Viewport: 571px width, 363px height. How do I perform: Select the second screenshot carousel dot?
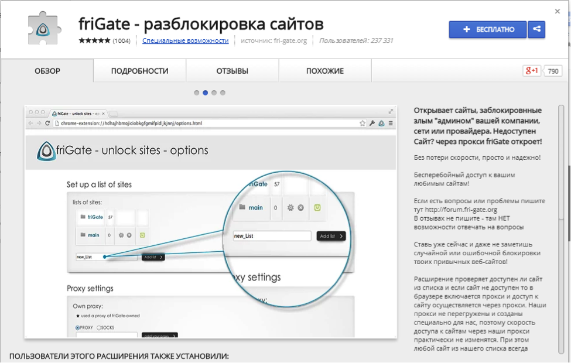[206, 93]
